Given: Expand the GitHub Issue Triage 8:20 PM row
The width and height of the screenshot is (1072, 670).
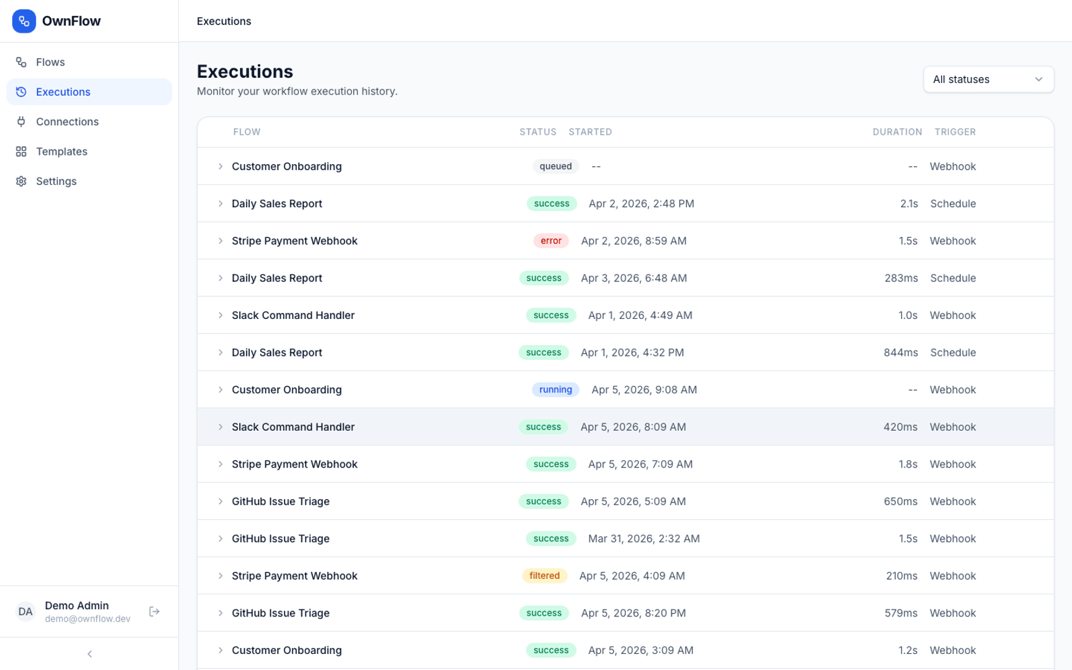Looking at the screenshot, I should click(220, 613).
